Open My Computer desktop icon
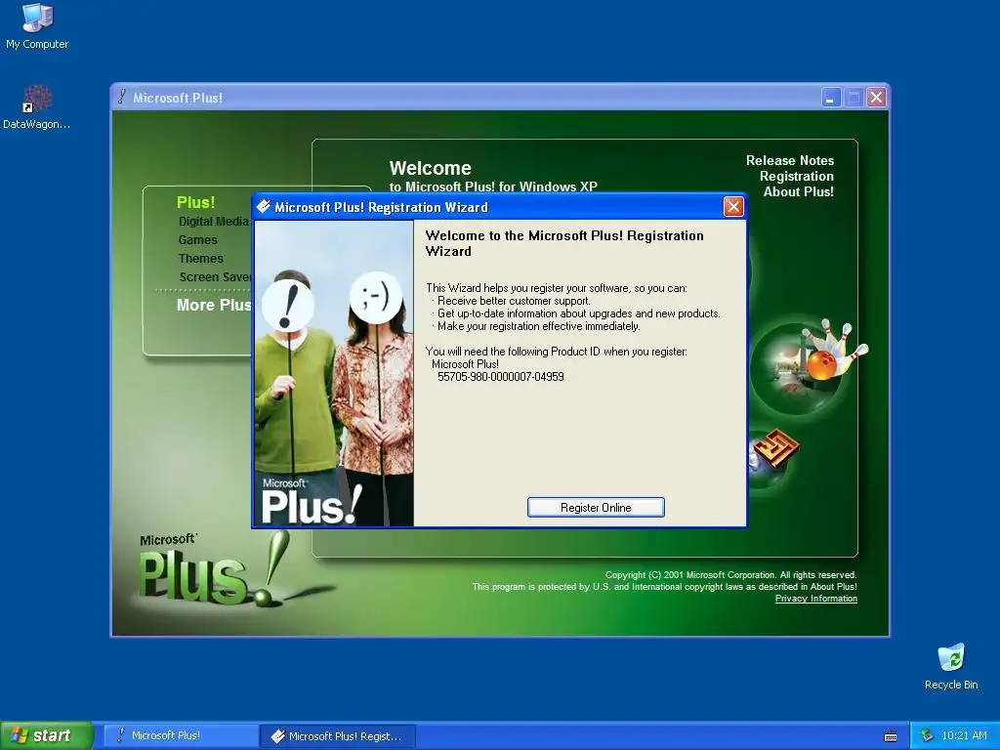 (37, 26)
